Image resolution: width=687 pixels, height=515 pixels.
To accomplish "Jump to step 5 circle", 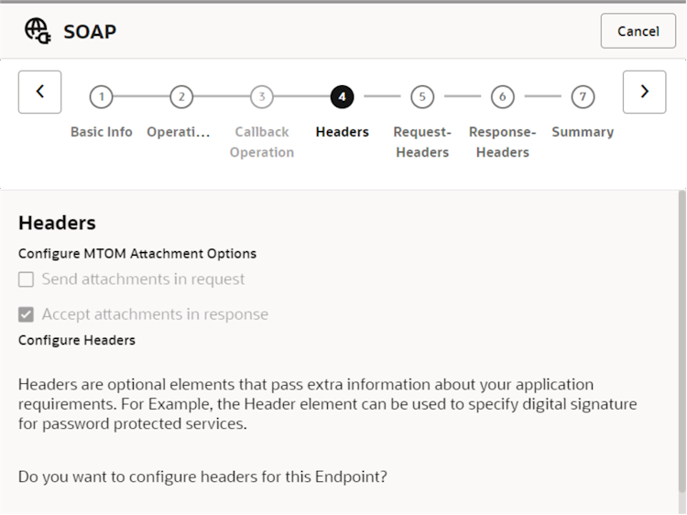I will (x=421, y=96).
